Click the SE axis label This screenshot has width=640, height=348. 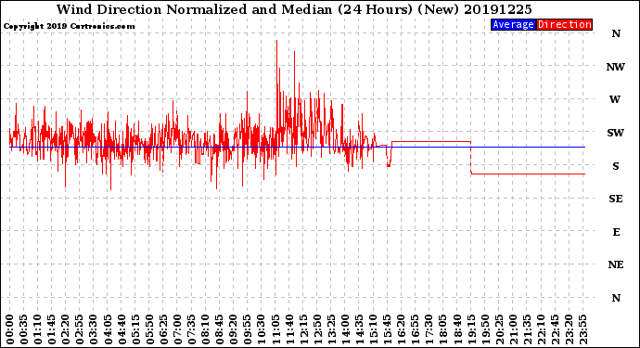[616, 199]
